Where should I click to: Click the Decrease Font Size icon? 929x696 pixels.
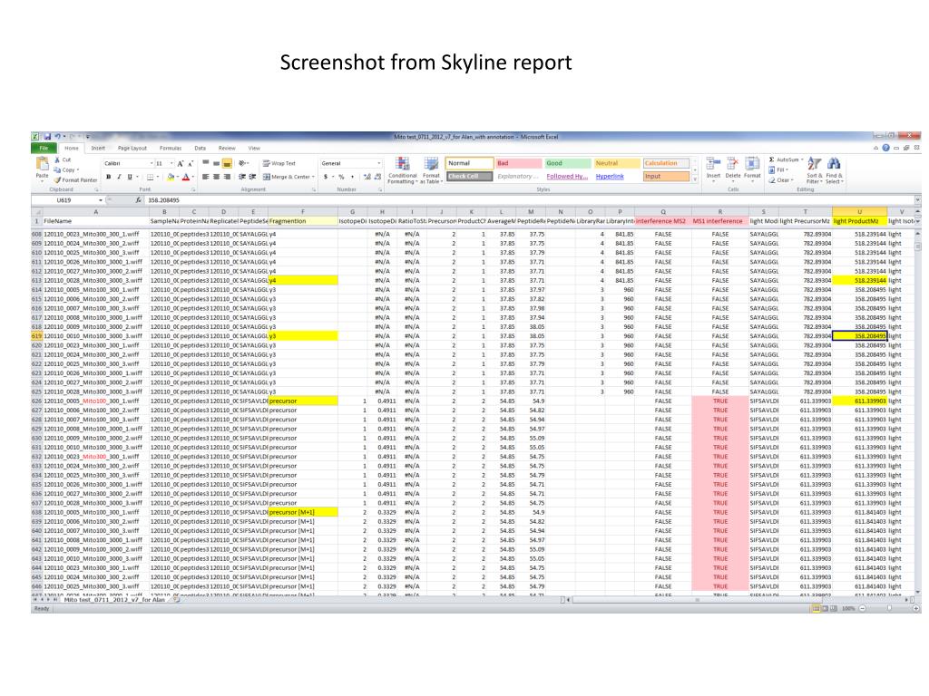tap(191, 163)
